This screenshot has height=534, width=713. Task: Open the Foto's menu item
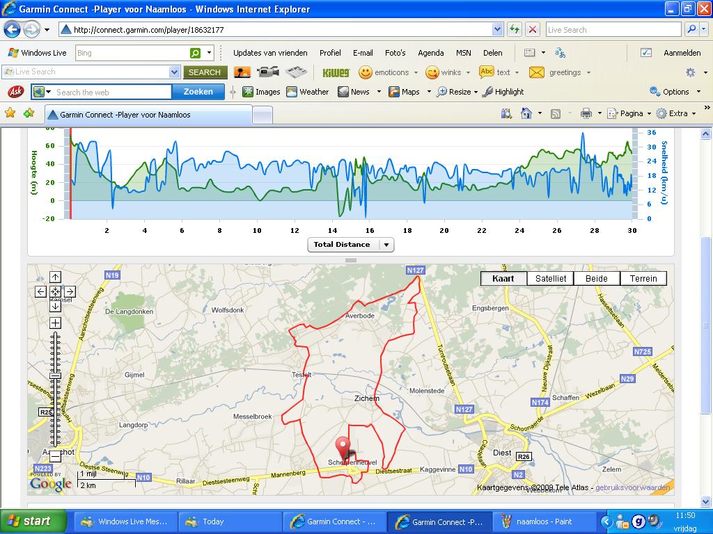[x=395, y=53]
